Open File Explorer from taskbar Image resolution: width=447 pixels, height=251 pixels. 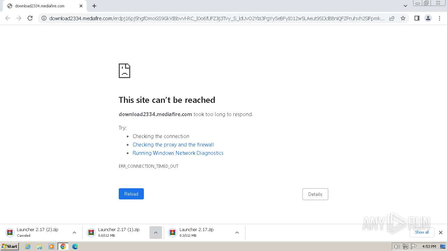click(x=39, y=246)
